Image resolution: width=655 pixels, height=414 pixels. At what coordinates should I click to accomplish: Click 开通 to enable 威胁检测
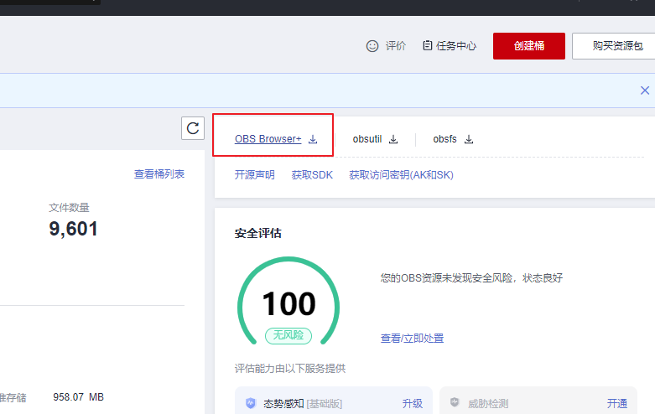617,404
